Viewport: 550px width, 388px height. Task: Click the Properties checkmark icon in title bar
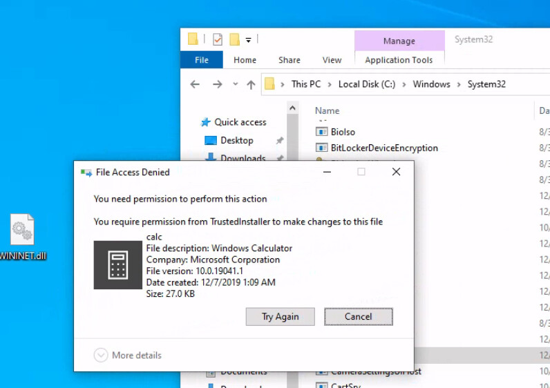[x=218, y=39]
